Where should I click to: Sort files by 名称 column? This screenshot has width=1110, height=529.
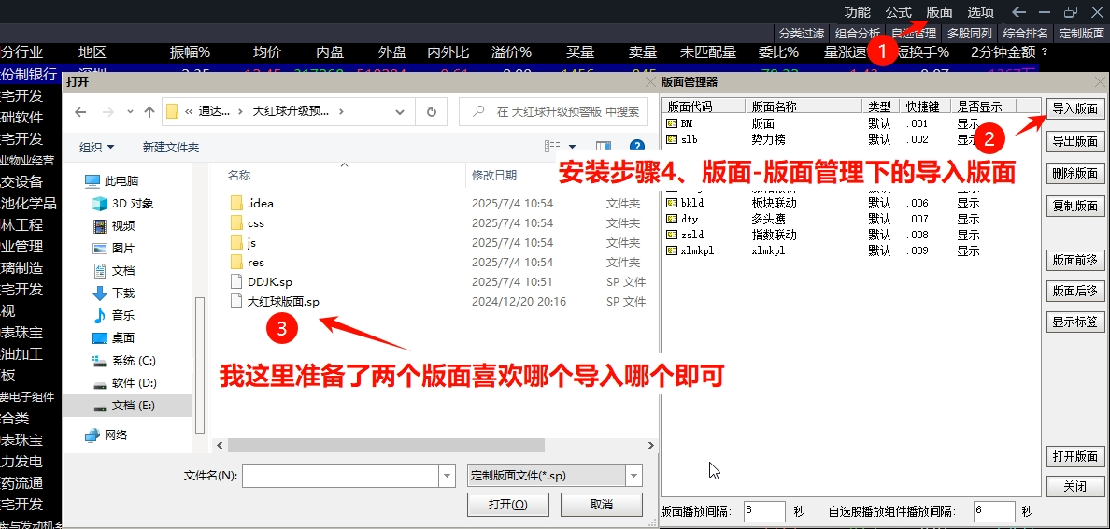point(239,175)
